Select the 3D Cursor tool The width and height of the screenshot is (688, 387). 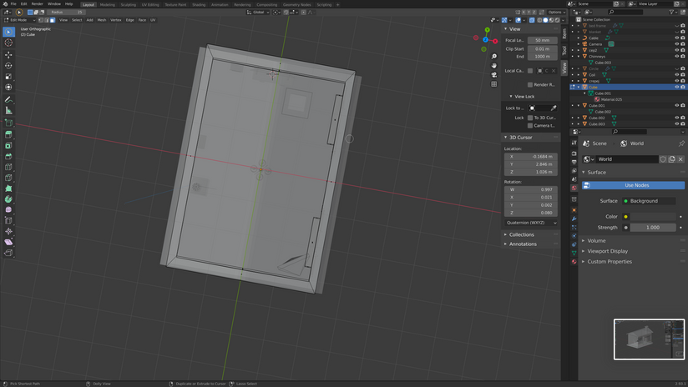pyautogui.click(x=8, y=43)
